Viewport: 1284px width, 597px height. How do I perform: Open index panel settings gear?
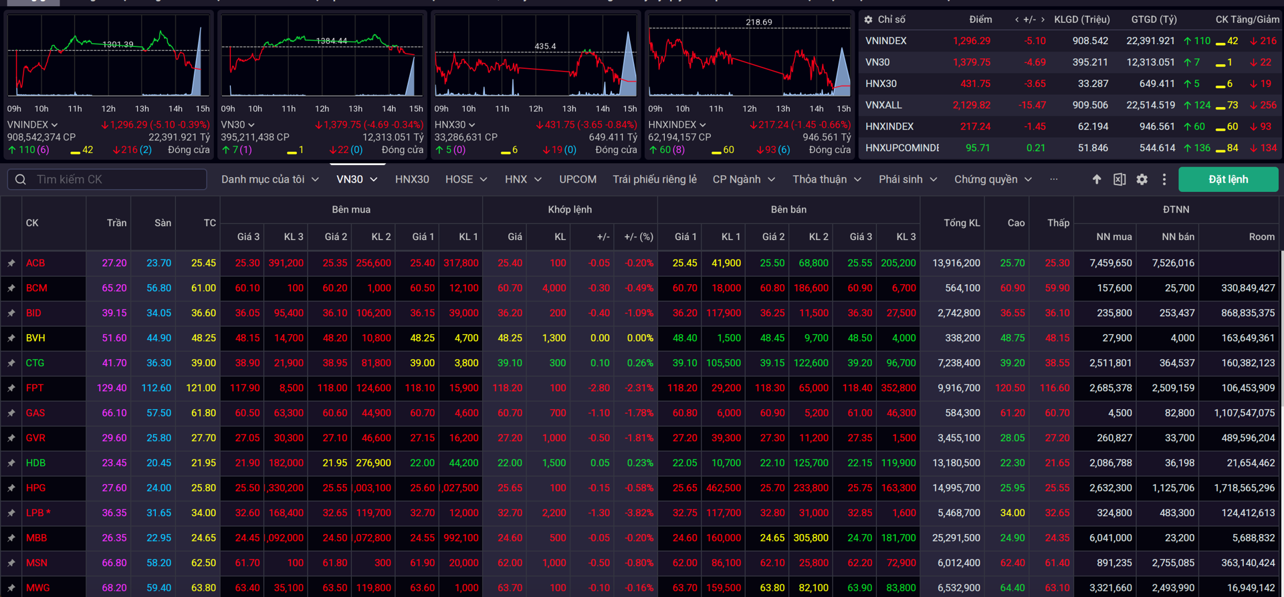pyautogui.click(x=868, y=19)
